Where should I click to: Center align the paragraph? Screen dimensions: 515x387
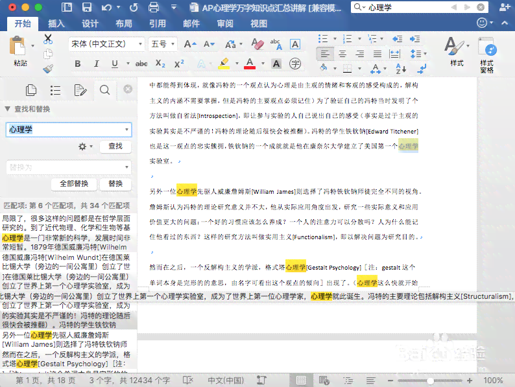(x=342, y=54)
